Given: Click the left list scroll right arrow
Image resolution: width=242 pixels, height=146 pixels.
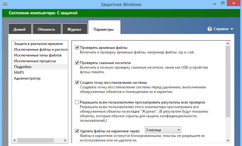Looking at the screenshot, I should tap(65, 140).
